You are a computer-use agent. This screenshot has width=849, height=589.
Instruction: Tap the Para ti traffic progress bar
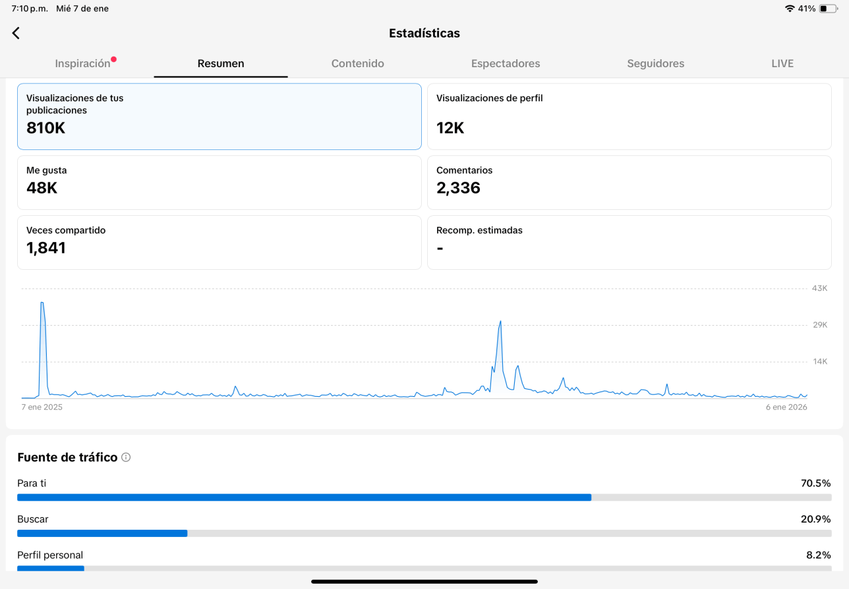tap(424, 498)
